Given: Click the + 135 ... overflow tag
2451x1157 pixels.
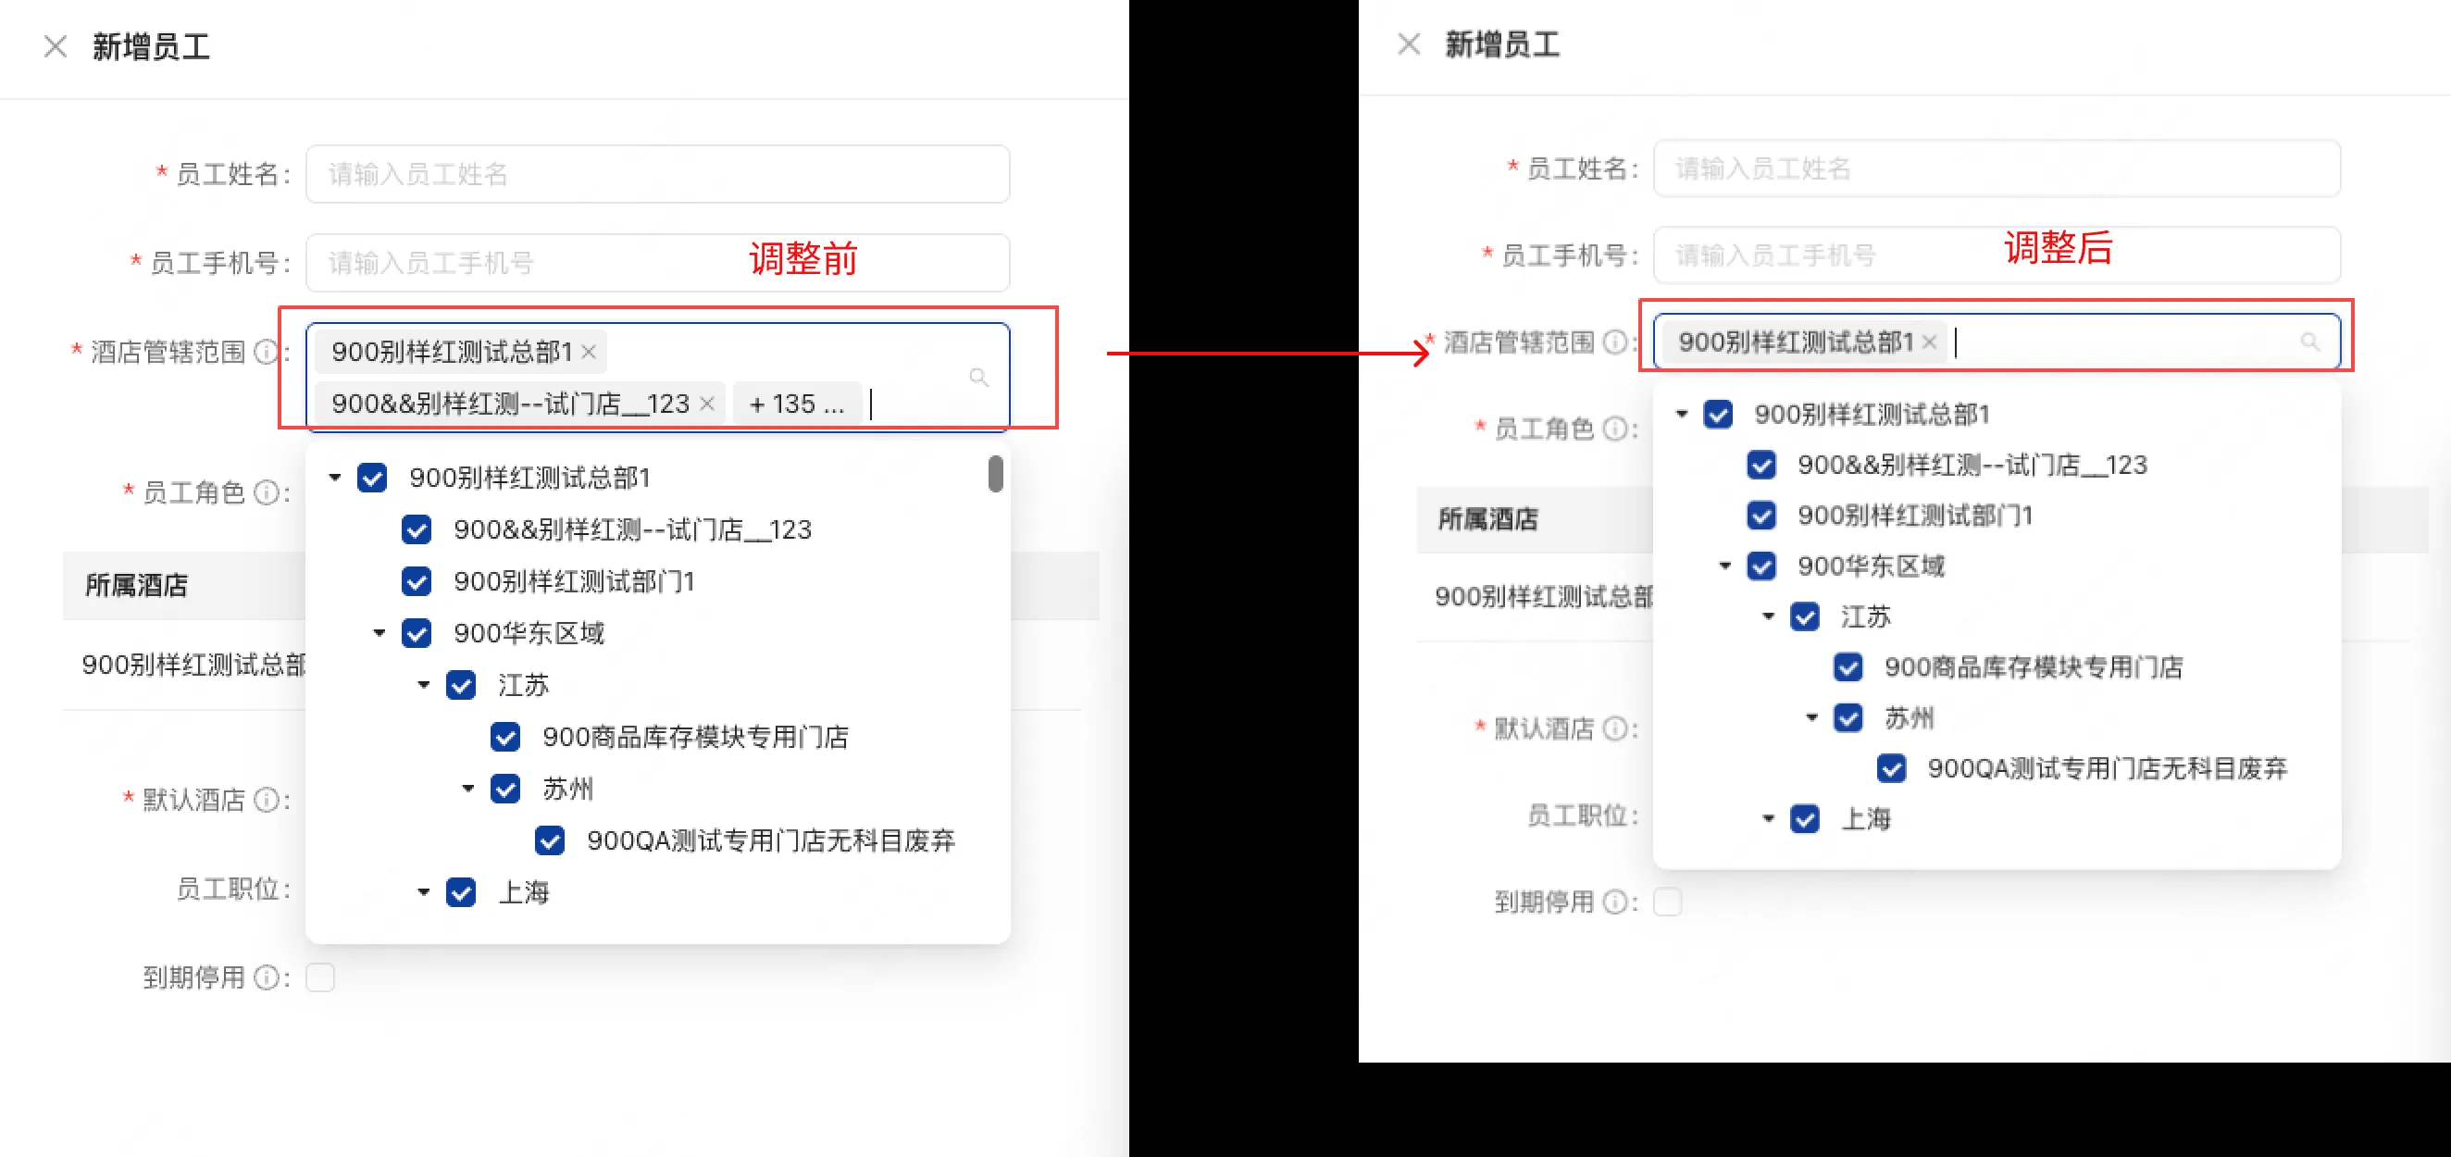Looking at the screenshot, I should point(796,404).
